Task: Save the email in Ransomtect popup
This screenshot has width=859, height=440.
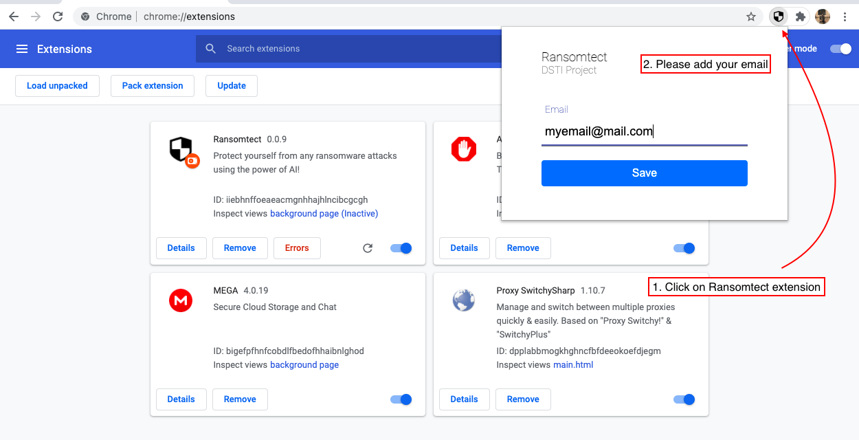Action: point(644,173)
